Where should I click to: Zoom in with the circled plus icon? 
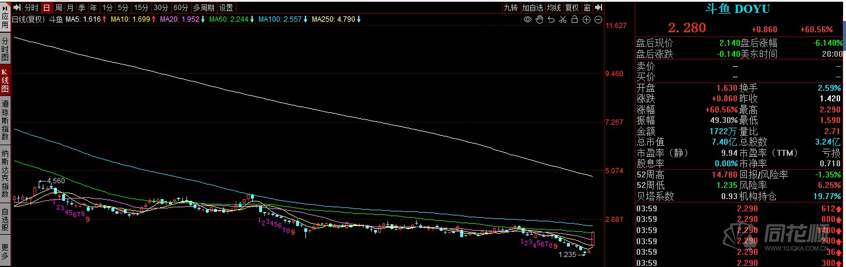click(x=586, y=19)
